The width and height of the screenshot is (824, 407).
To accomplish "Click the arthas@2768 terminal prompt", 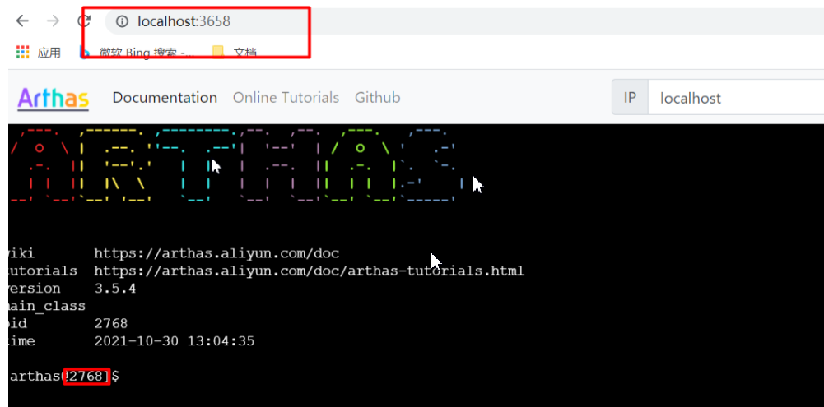I will (x=62, y=376).
